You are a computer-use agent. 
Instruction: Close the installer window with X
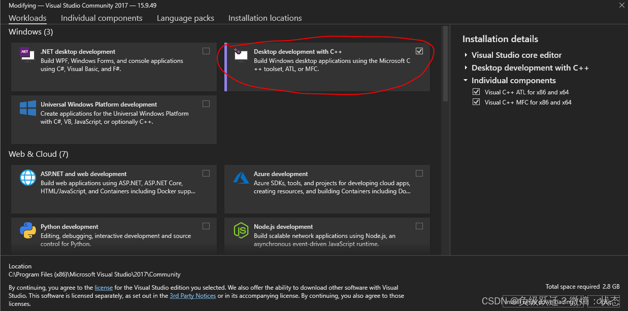click(x=622, y=5)
